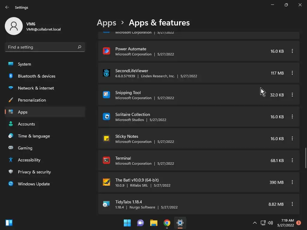Select Bluetooth & devices in sidebar
This screenshot has height=230, width=307.
(x=36, y=76)
